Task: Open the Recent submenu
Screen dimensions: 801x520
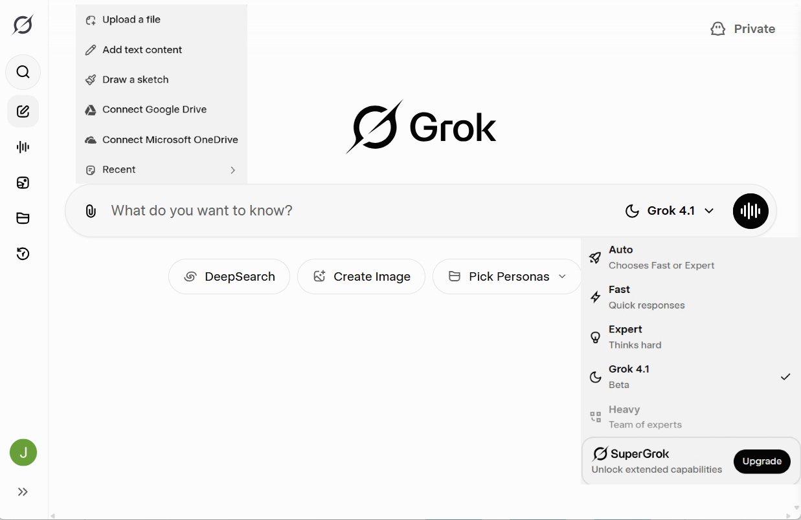Action: 161,169
